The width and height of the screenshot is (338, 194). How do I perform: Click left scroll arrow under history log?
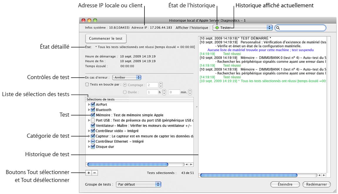pos(319,175)
